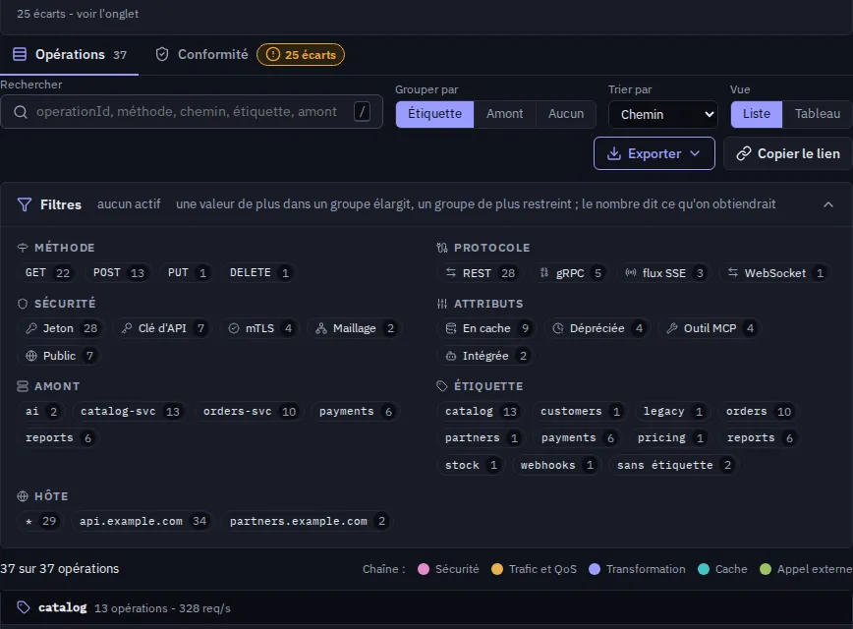Click the teal Cache legend dot

(x=704, y=569)
